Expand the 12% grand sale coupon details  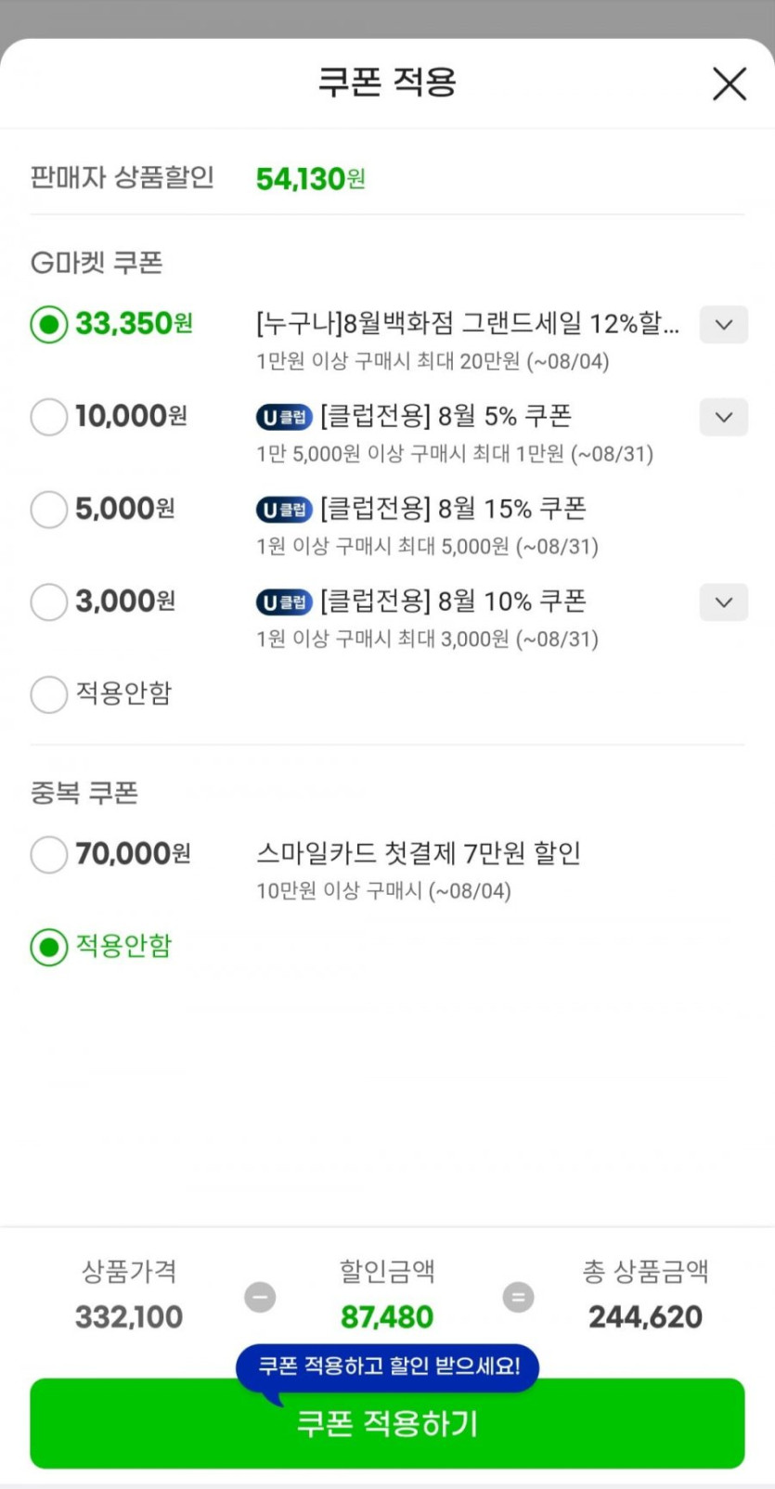723,325
